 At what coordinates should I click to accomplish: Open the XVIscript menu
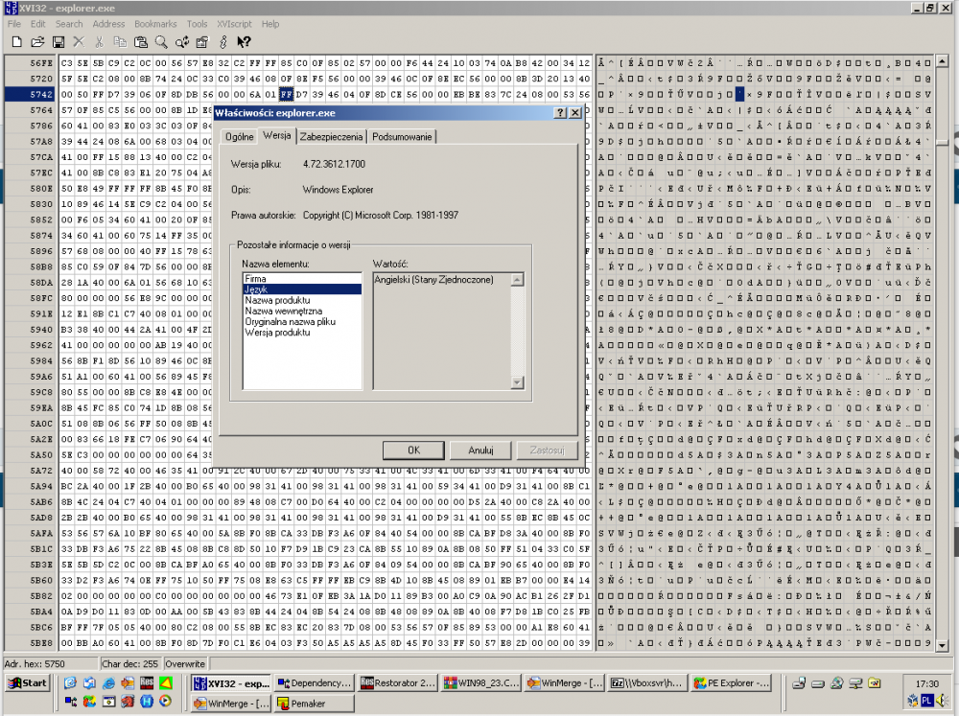[234, 23]
